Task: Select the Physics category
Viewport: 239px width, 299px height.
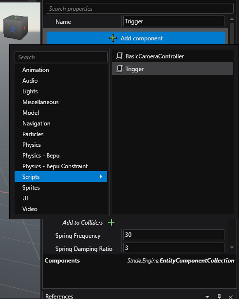Action: 61,144
